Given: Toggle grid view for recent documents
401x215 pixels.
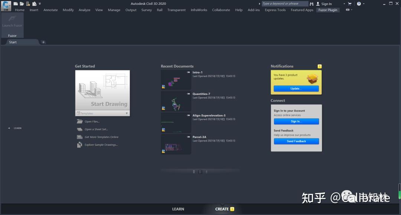Looking at the screenshot, I should point(200,172).
